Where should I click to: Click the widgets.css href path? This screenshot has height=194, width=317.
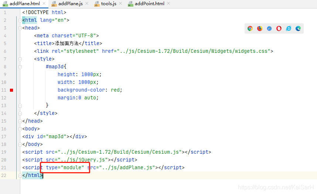coord(194,51)
